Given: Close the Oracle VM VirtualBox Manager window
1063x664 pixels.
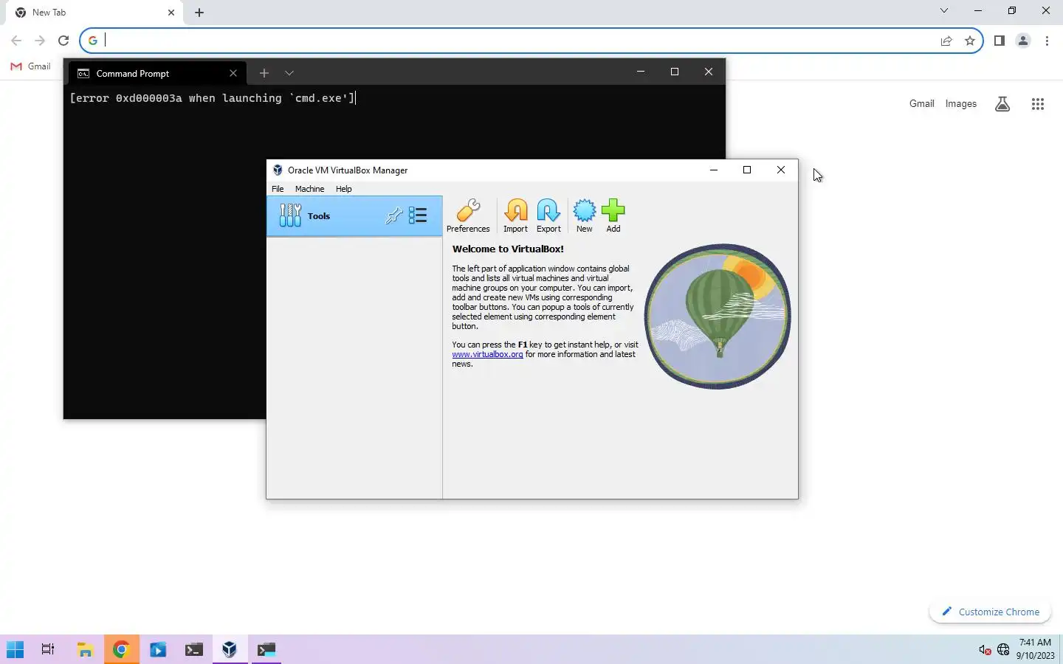Looking at the screenshot, I should [781, 170].
